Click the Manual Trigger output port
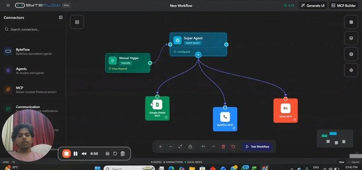 [x=150, y=63]
